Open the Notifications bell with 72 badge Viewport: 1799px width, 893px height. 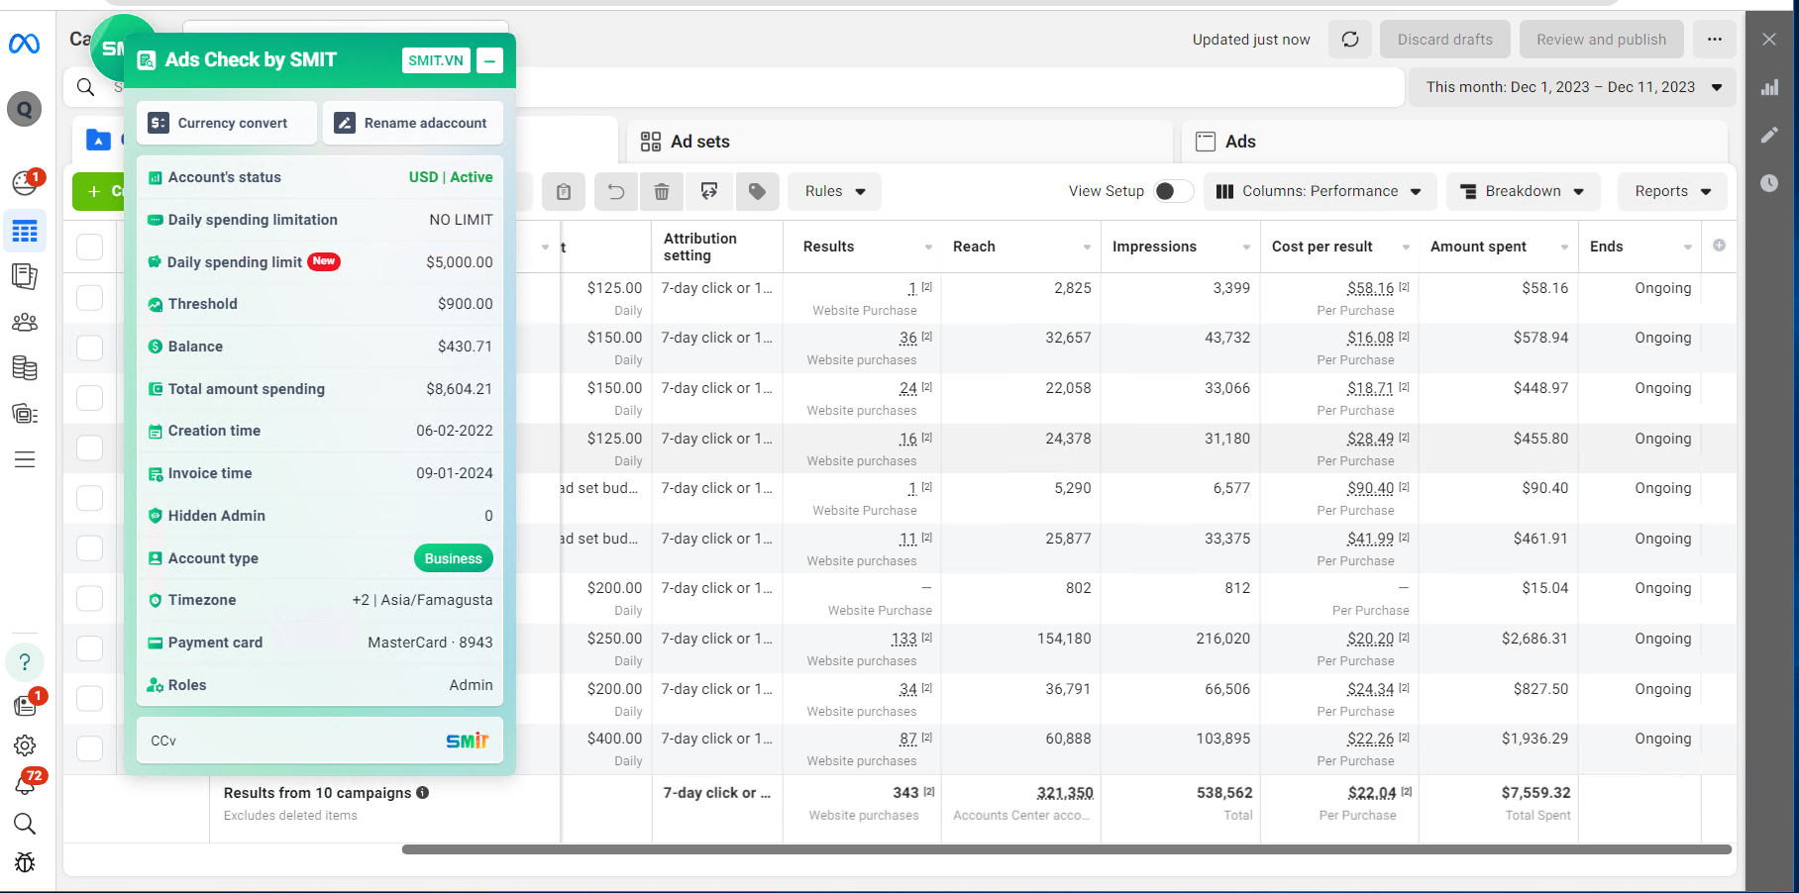(x=25, y=783)
